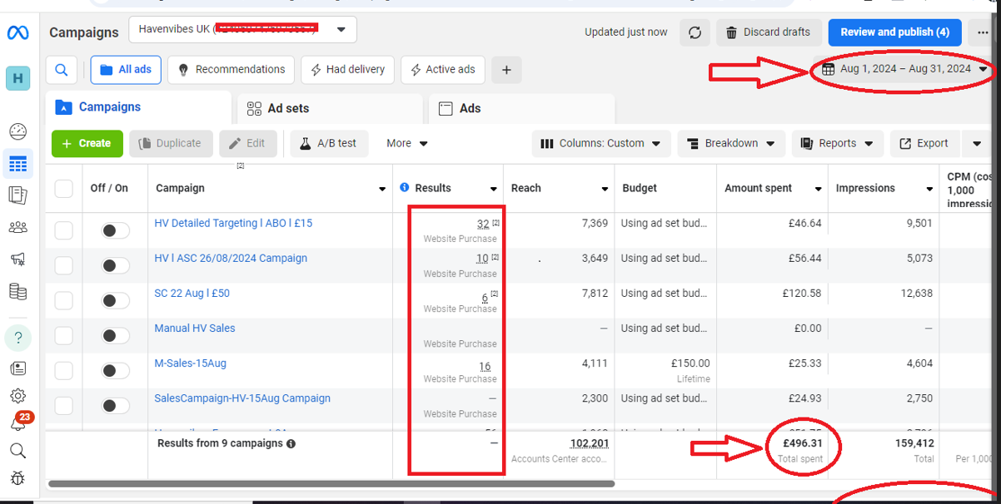
Task: Toggle on M-Sales-15Aug campaign
Action: [x=115, y=371]
